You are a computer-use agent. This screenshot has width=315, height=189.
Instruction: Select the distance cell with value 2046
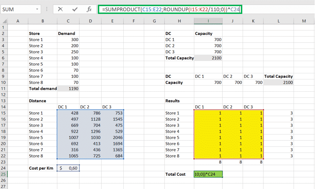(113, 137)
